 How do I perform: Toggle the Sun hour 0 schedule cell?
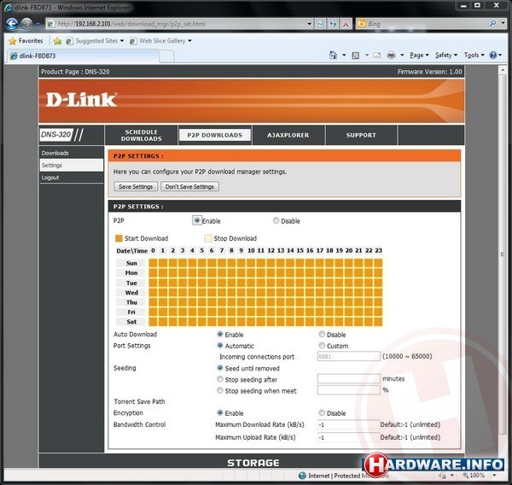[x=153, y=263]
